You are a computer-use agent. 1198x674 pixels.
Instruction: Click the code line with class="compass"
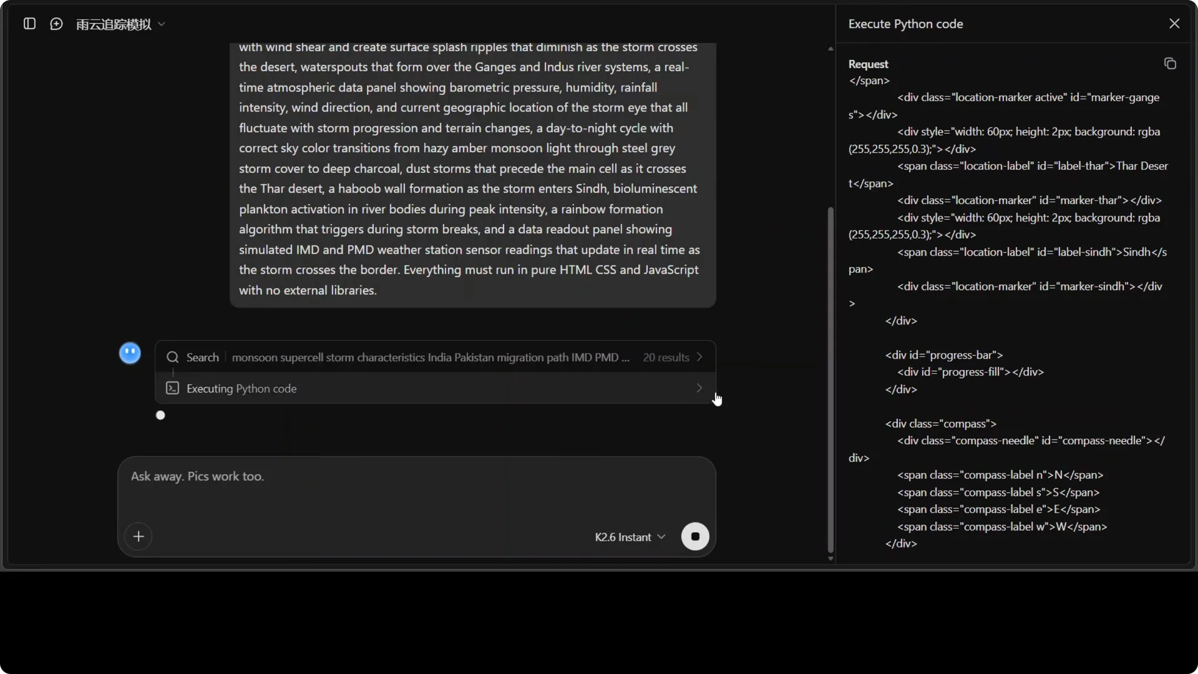pos(940,424)
